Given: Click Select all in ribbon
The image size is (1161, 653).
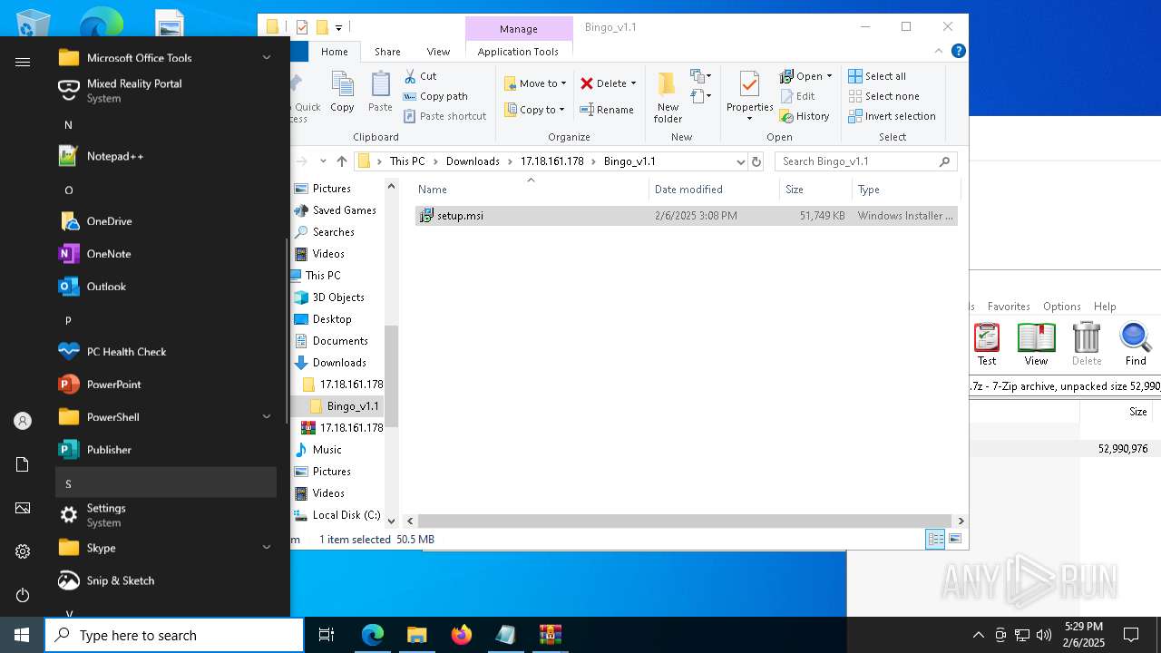Looking at the screenshot, I should (x=877, y=76).
